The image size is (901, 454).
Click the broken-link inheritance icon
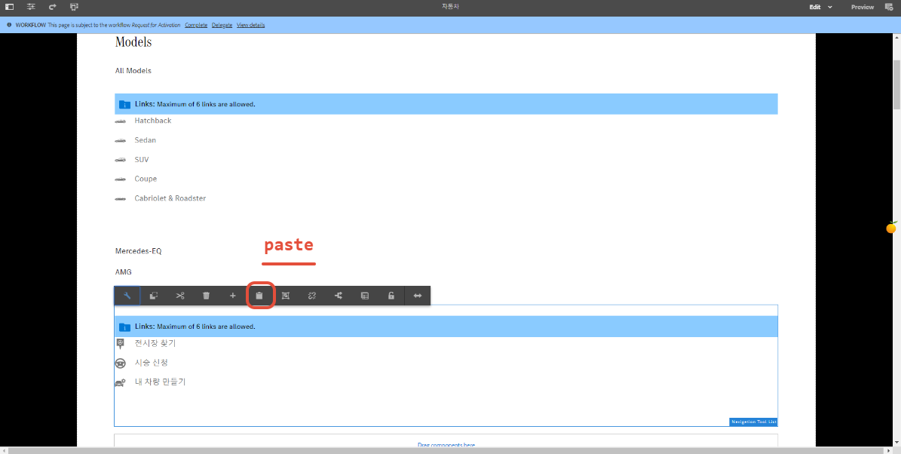point(312,296)
